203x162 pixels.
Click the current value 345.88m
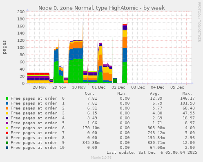pyautogui.click(x=91, y=143)
